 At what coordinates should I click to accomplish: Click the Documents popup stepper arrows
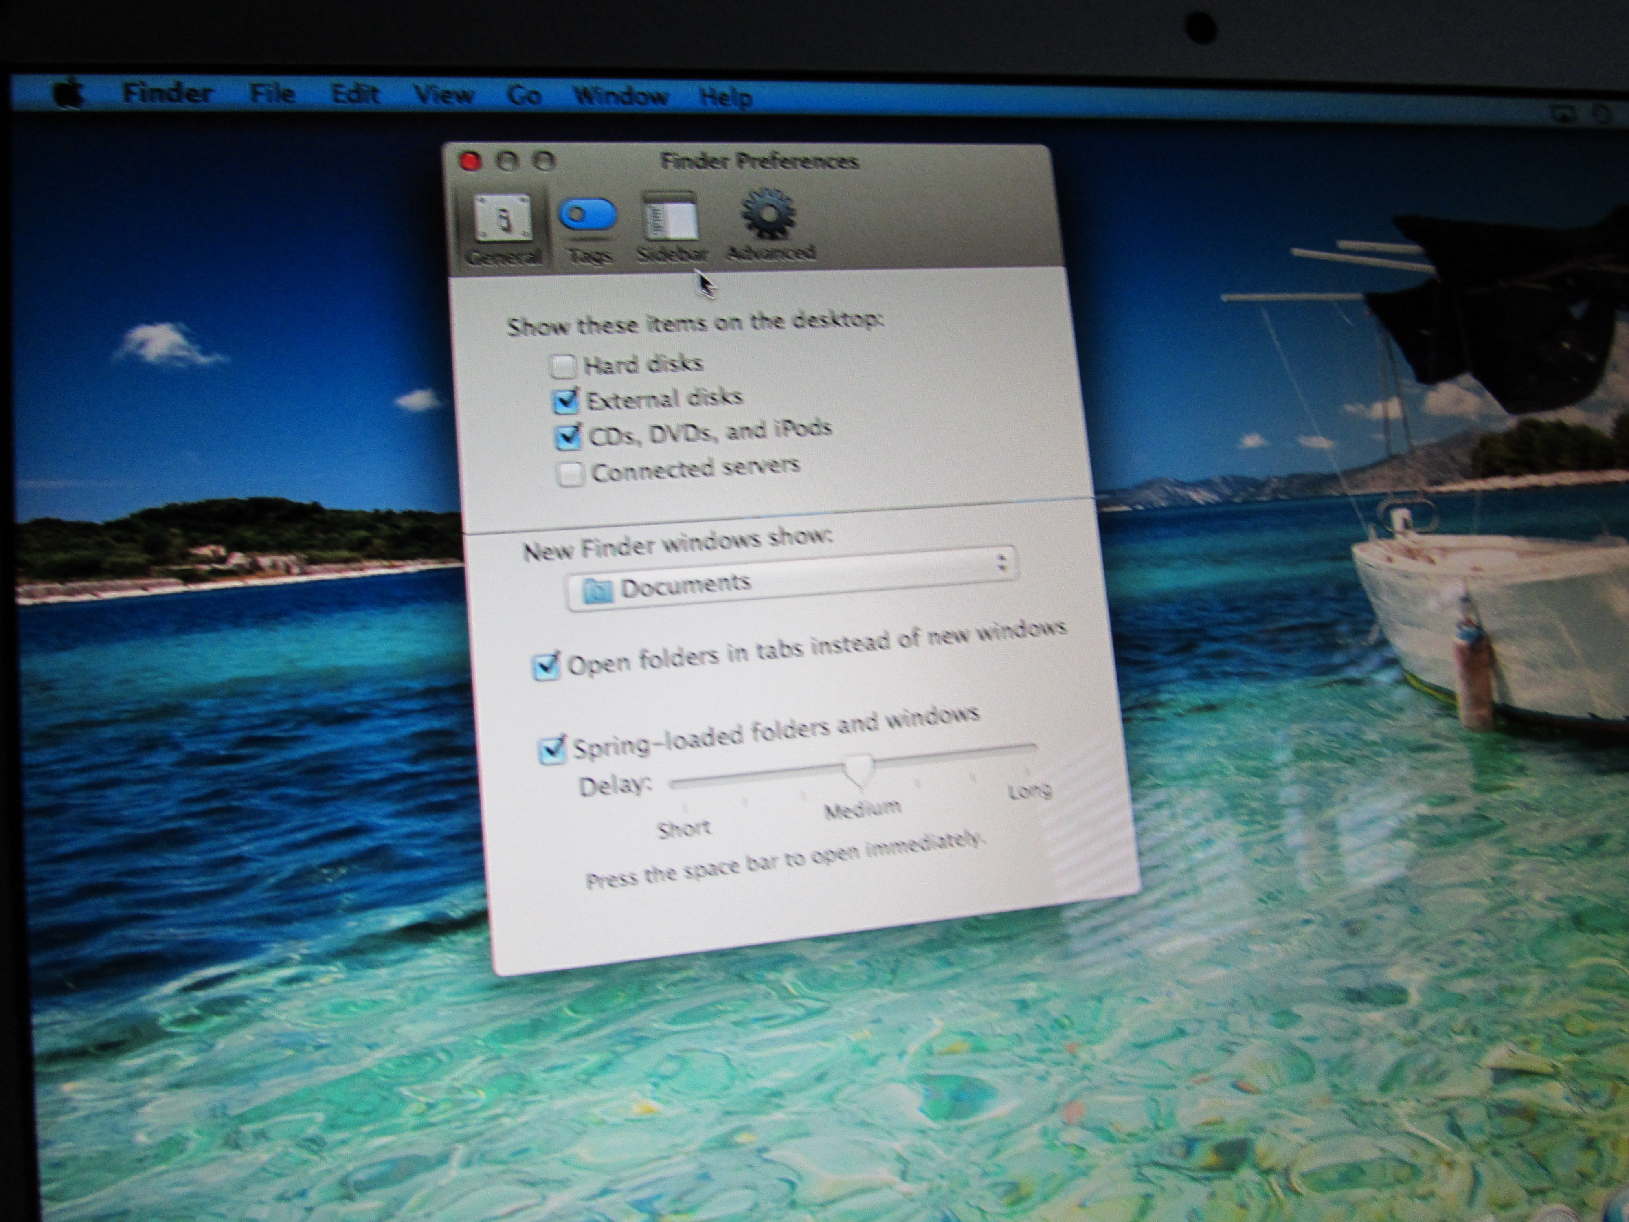pyautogui.click(x=1001, y=563)
